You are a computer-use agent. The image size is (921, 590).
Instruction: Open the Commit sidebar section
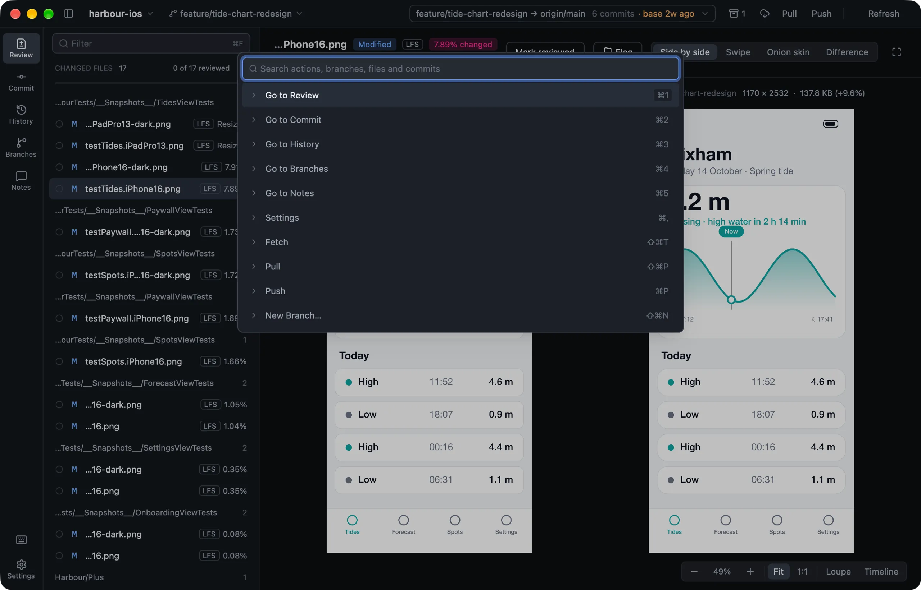click(21, 82)
